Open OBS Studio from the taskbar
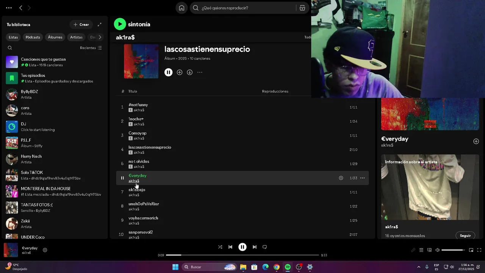Image resolution: width=485 pixels, height=273 pixels. (299, 267)
